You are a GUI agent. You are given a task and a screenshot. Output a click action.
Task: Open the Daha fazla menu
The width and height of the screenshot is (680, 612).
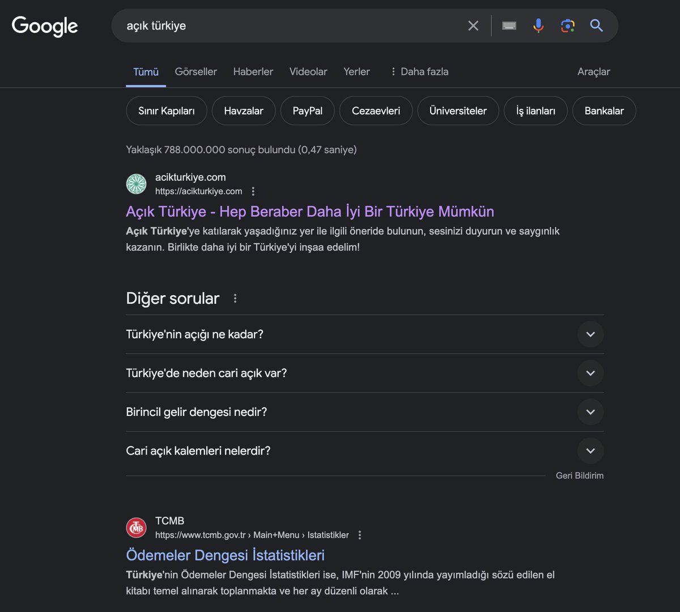[x=419, y=71]
